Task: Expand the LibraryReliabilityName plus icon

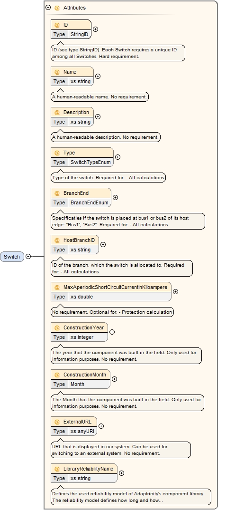Action: pyautogui.click(x=121, y=473)
